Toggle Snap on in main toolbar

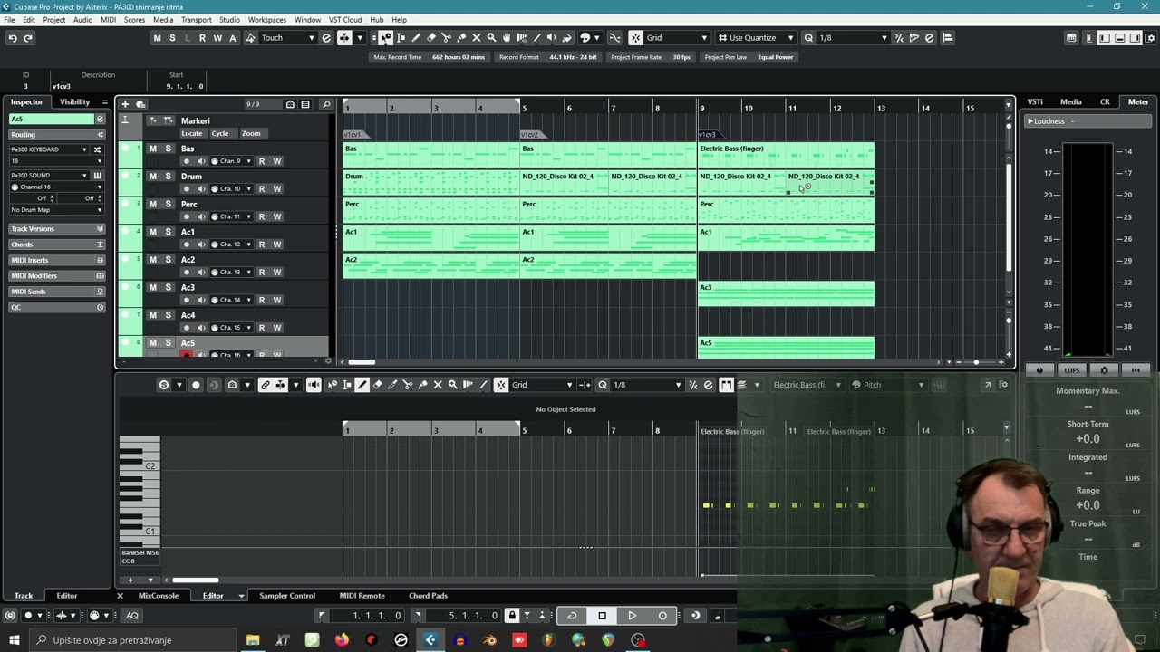[635, 37]
